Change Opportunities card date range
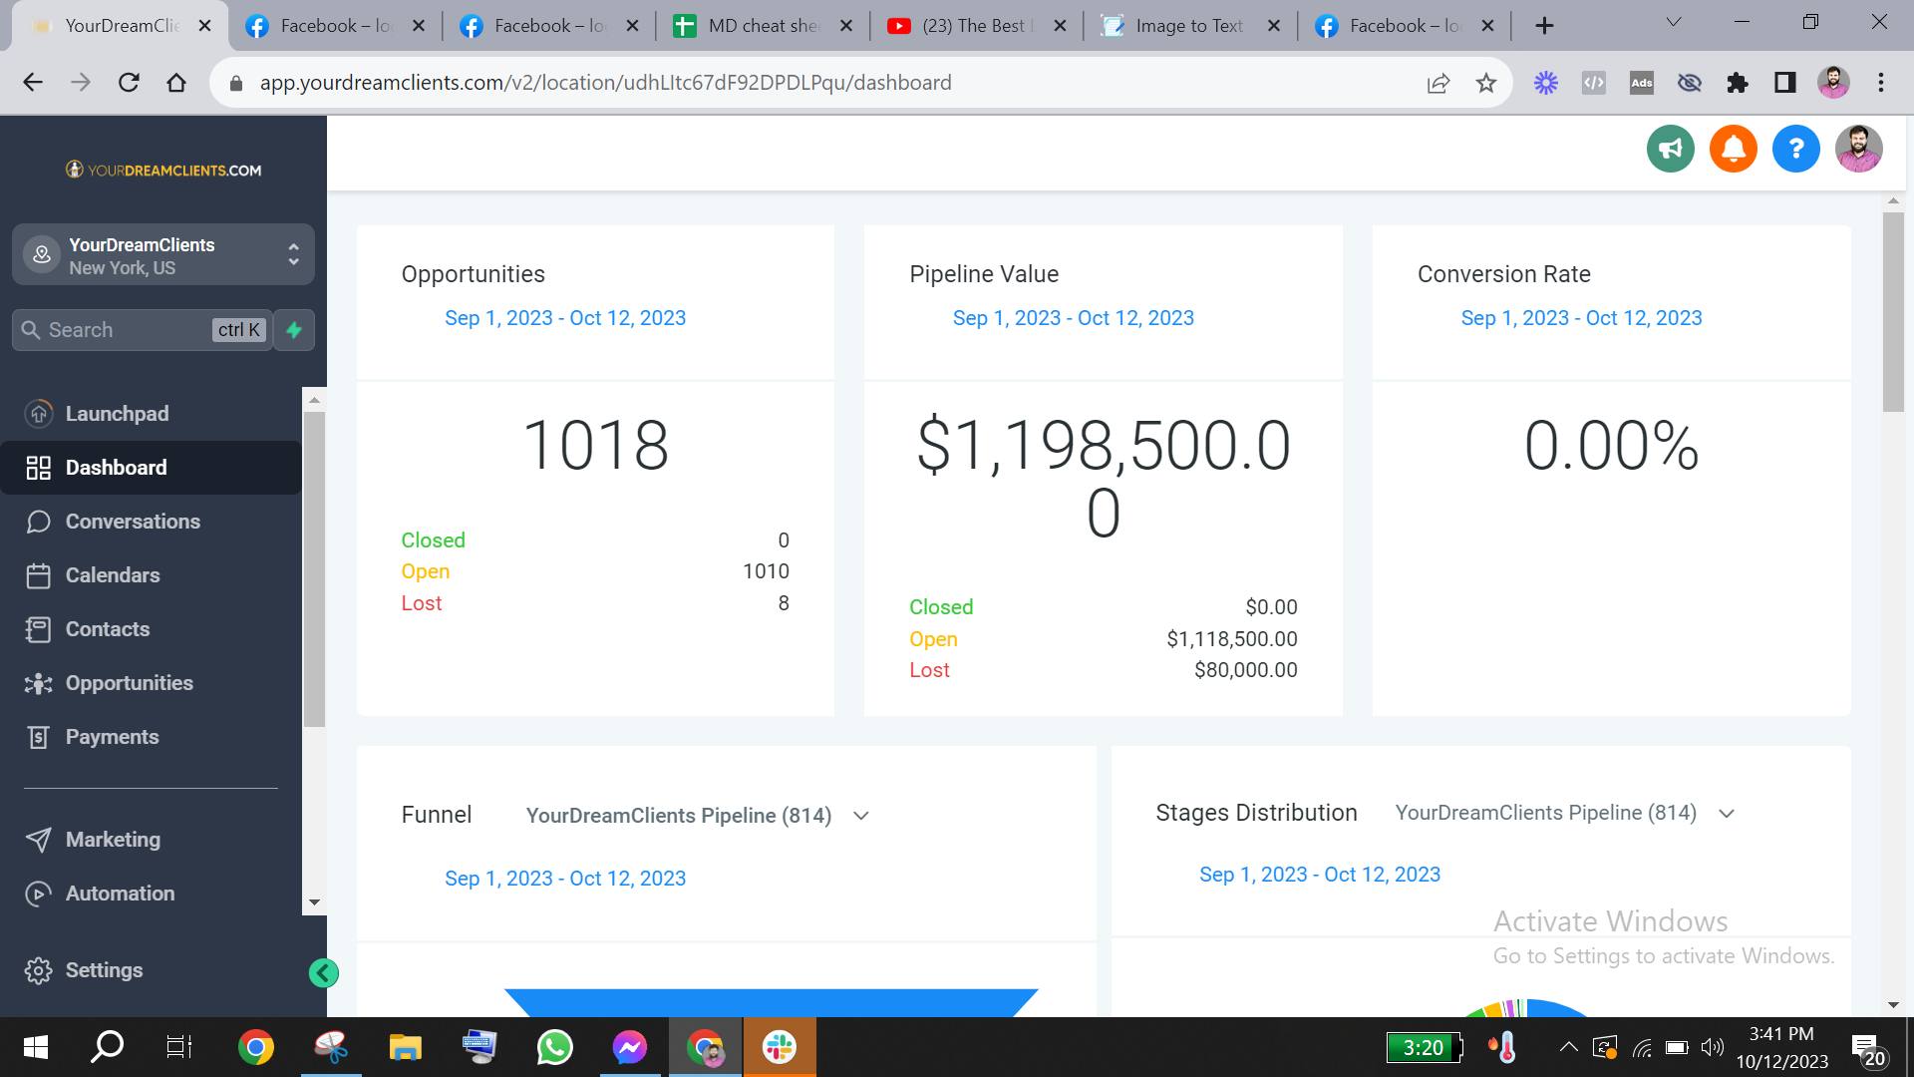The image size is (1914, 1077). 564,318
